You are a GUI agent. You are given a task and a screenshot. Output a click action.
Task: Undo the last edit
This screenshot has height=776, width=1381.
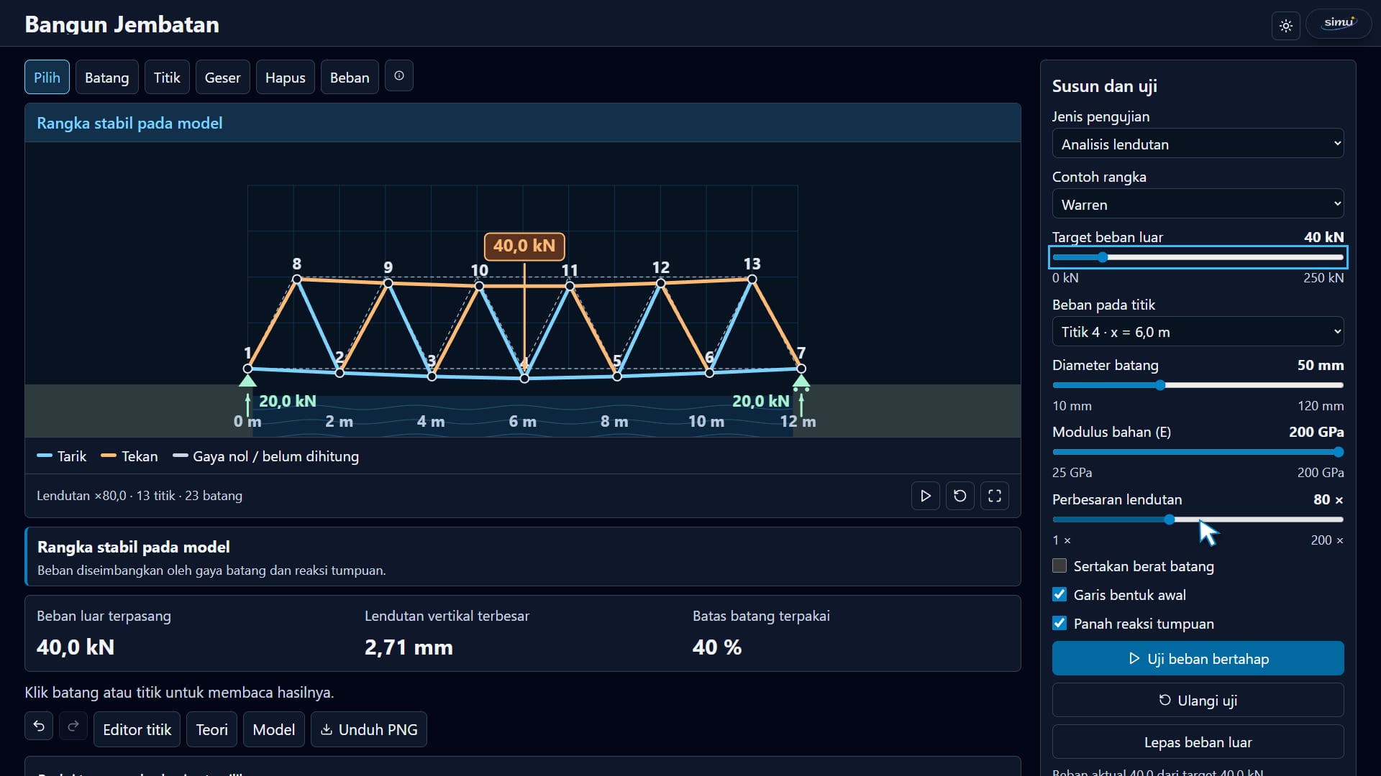39,726
